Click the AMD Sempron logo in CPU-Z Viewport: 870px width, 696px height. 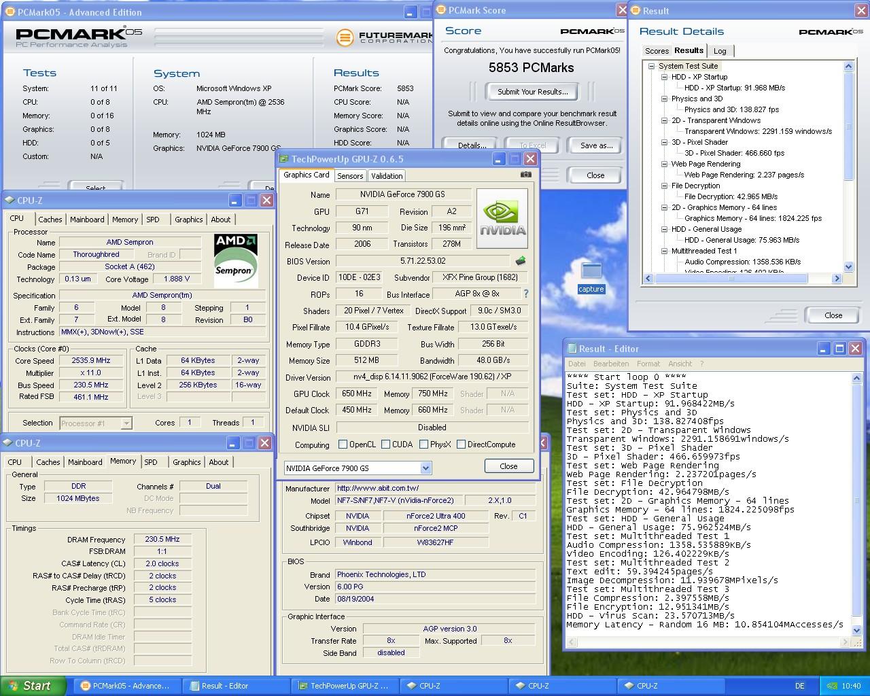pos(235,261)
